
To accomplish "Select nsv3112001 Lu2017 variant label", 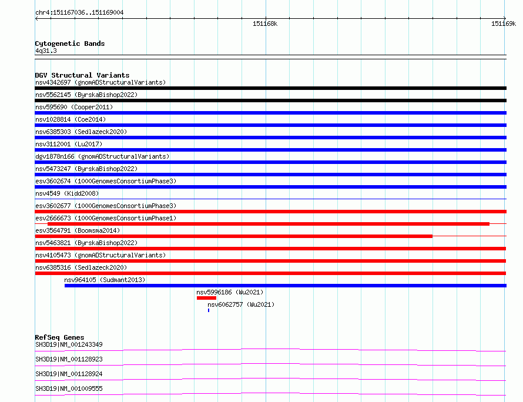I will tap(69, 144).
